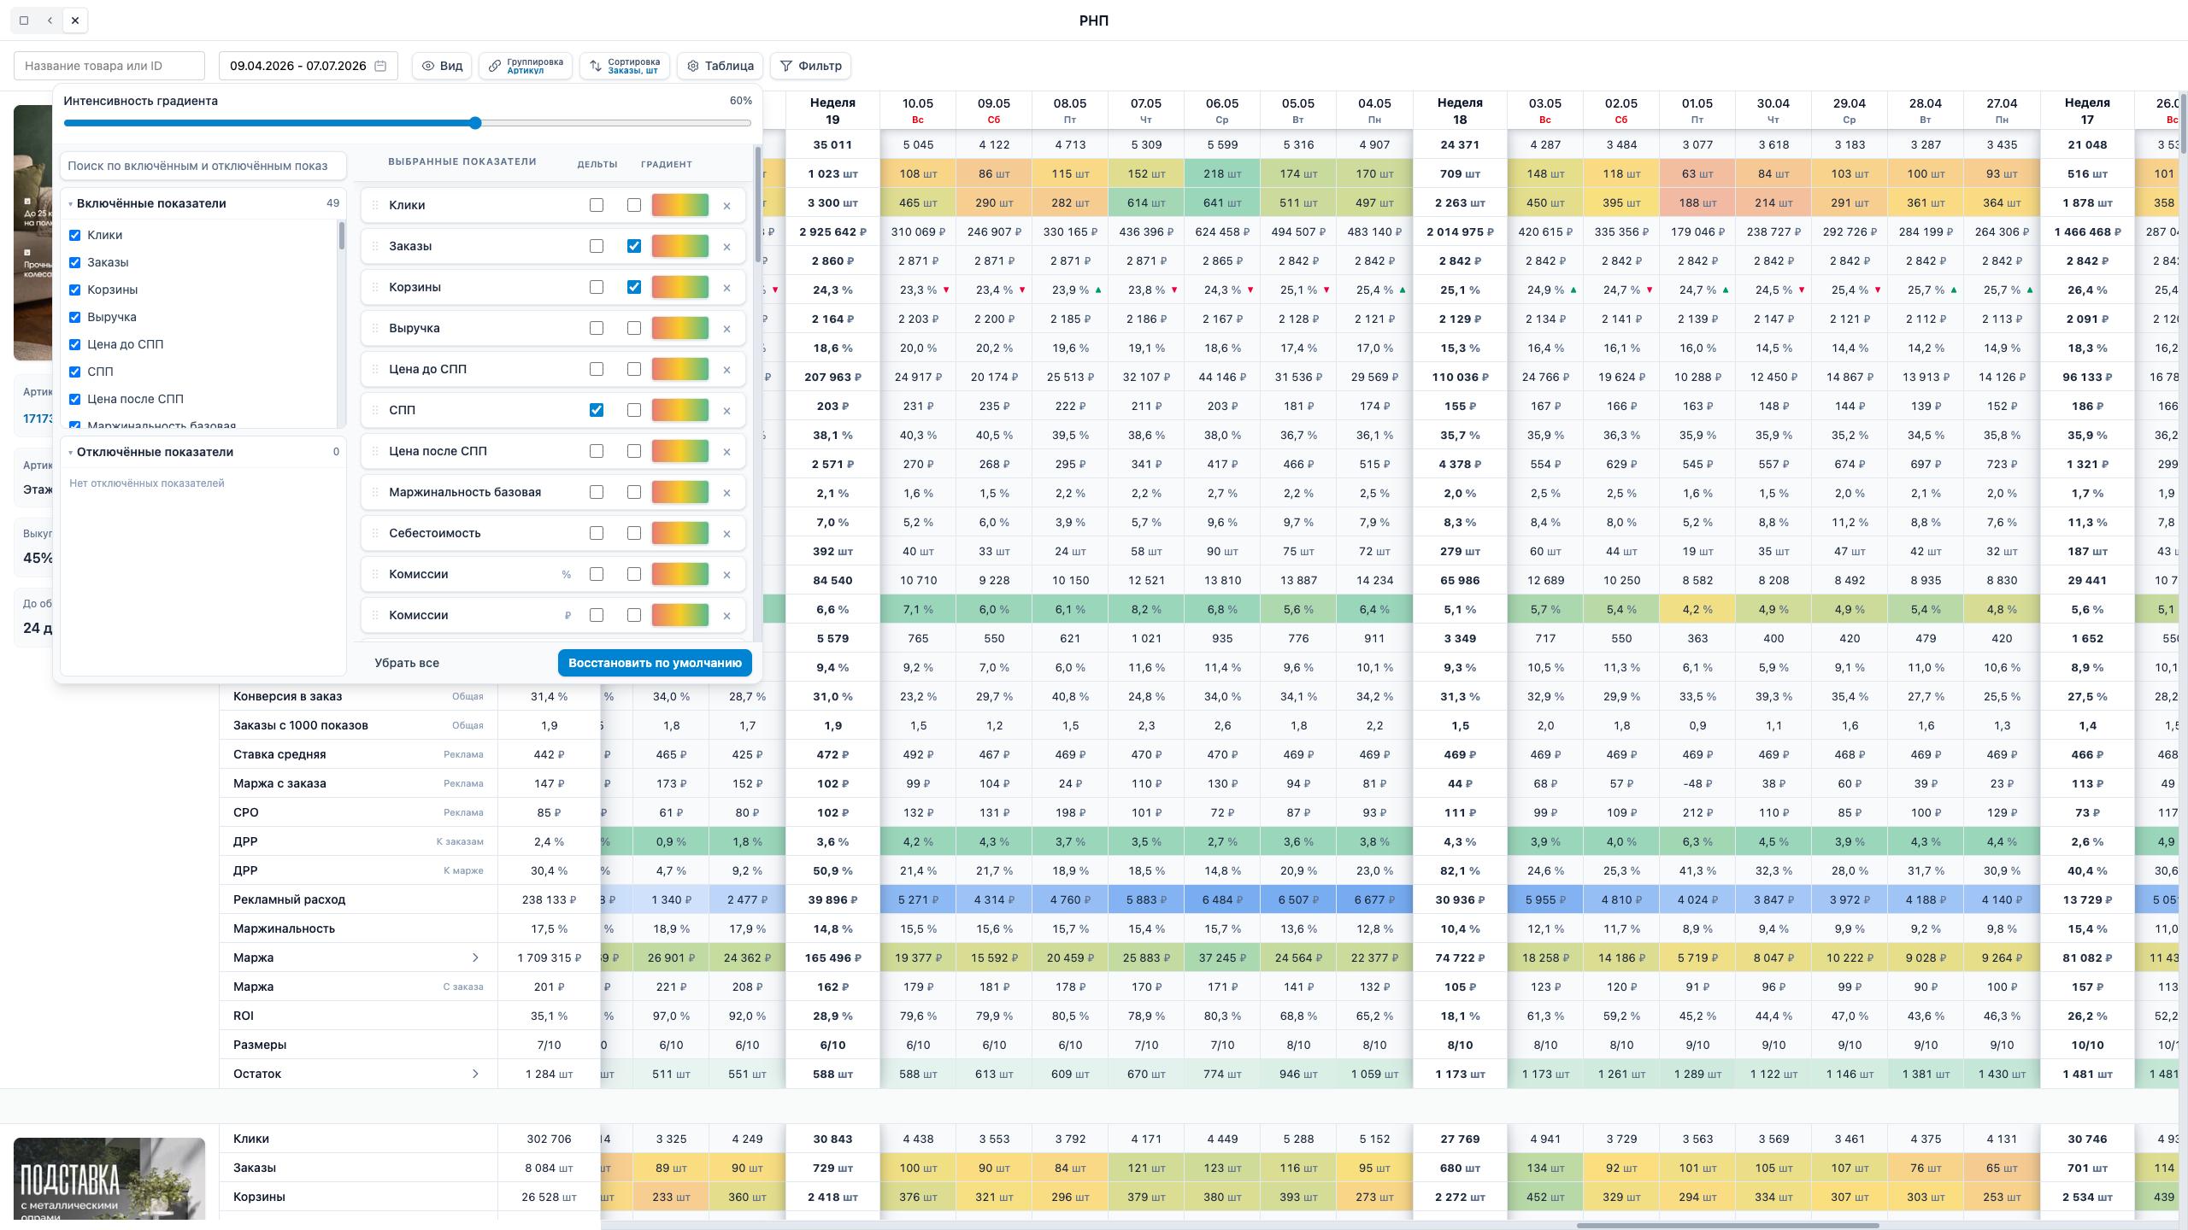Enable the deltas checkbox for Себестоимость
The height and width of the screenshot is (1230, 2188).
[x=597, y=533]
